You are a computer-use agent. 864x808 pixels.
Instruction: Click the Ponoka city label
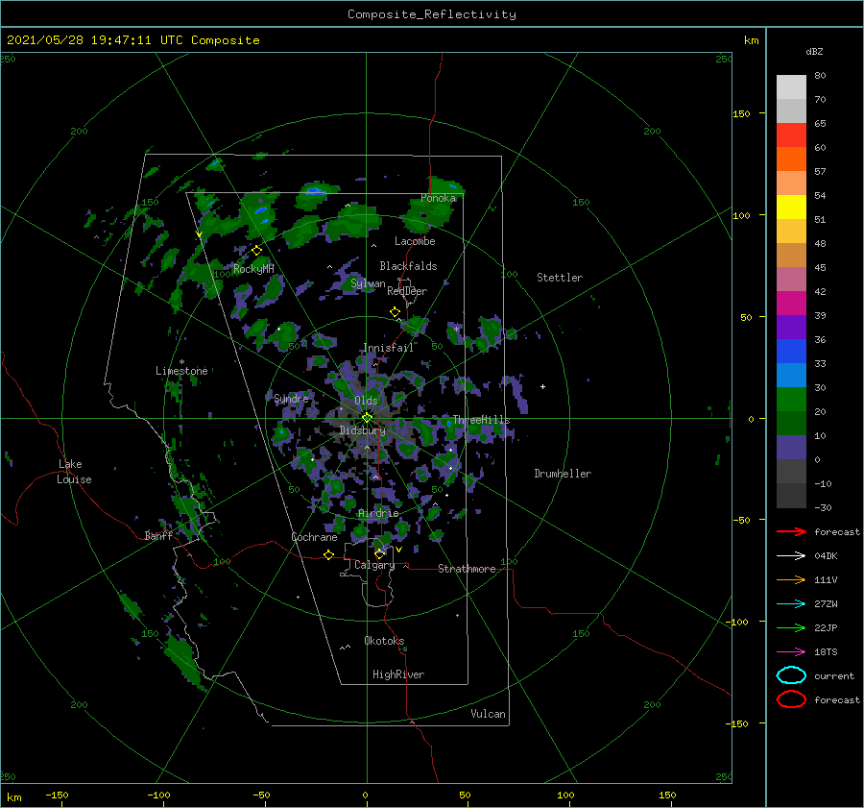(x=438, y=198)
